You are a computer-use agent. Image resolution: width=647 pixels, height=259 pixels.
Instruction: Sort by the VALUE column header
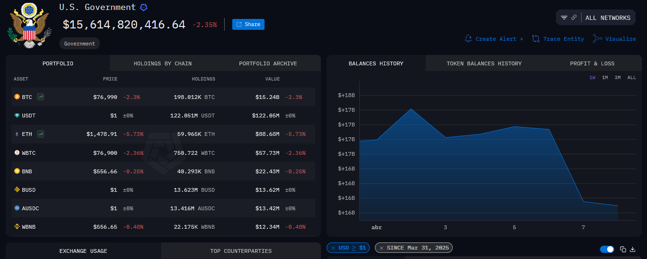click(273, 79)
